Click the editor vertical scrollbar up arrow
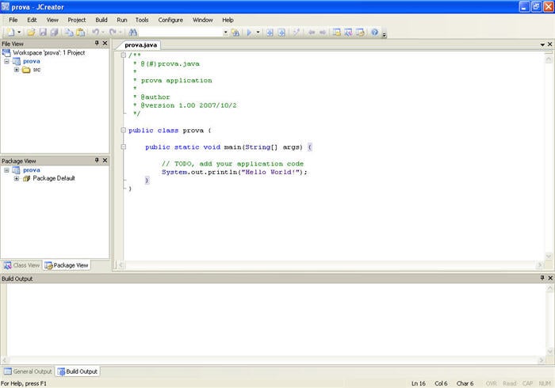The height and width of the screenshot is (388, 555). point(549,59)
